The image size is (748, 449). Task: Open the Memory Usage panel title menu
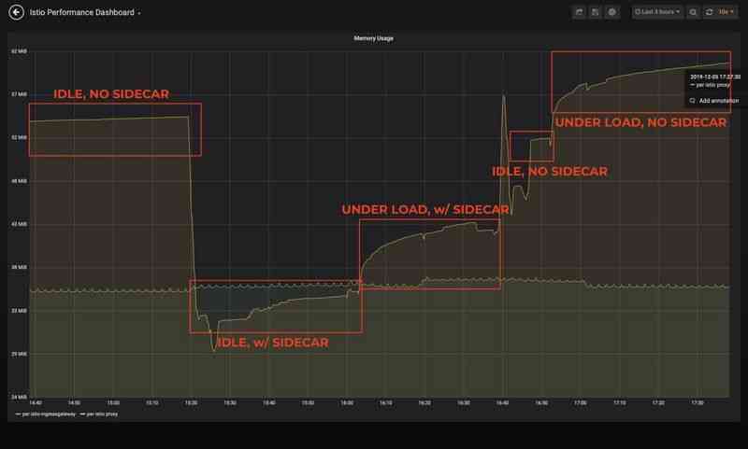coord(373,38)
